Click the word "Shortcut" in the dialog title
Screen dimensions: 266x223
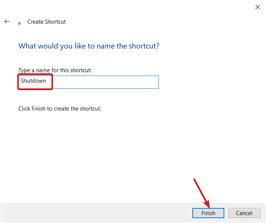point(56,22)
